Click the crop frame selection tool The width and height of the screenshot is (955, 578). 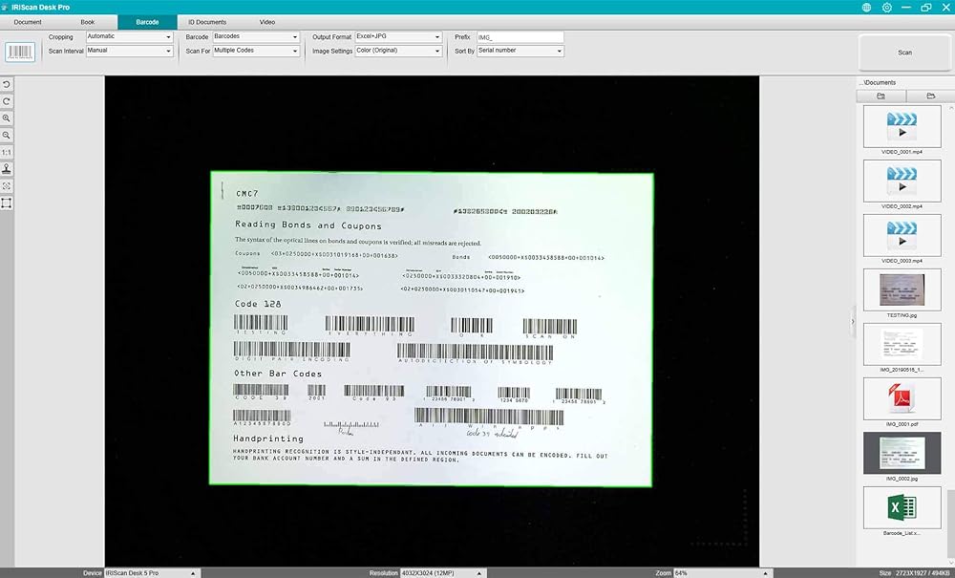click(x=7, y=203)
